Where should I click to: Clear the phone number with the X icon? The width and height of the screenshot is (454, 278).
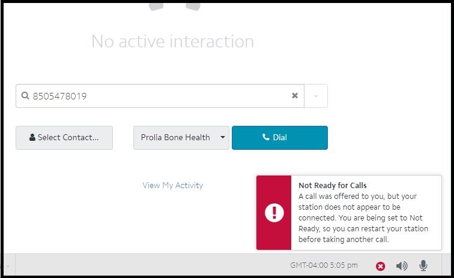pyautogui.click(x=294, y=96)
